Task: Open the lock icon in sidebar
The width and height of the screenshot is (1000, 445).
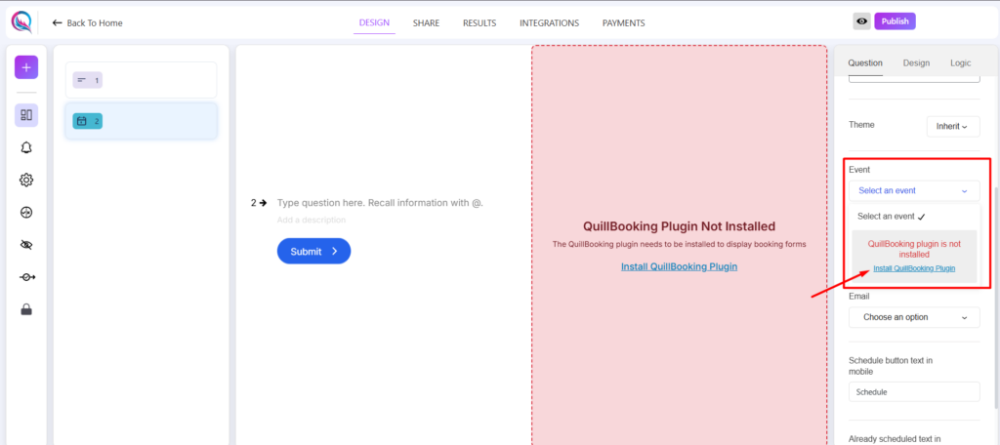Action: (26, 310)
